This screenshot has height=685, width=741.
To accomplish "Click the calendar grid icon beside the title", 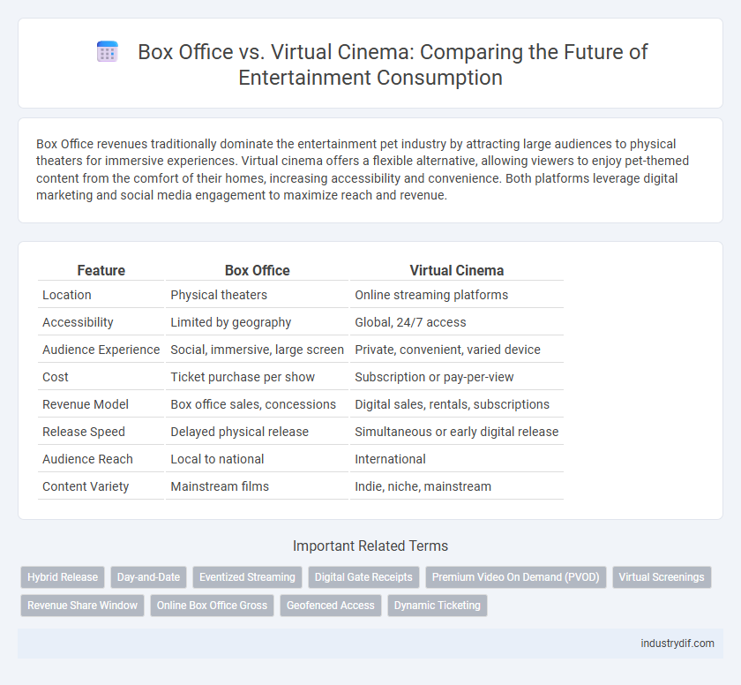I will [108, 51].
